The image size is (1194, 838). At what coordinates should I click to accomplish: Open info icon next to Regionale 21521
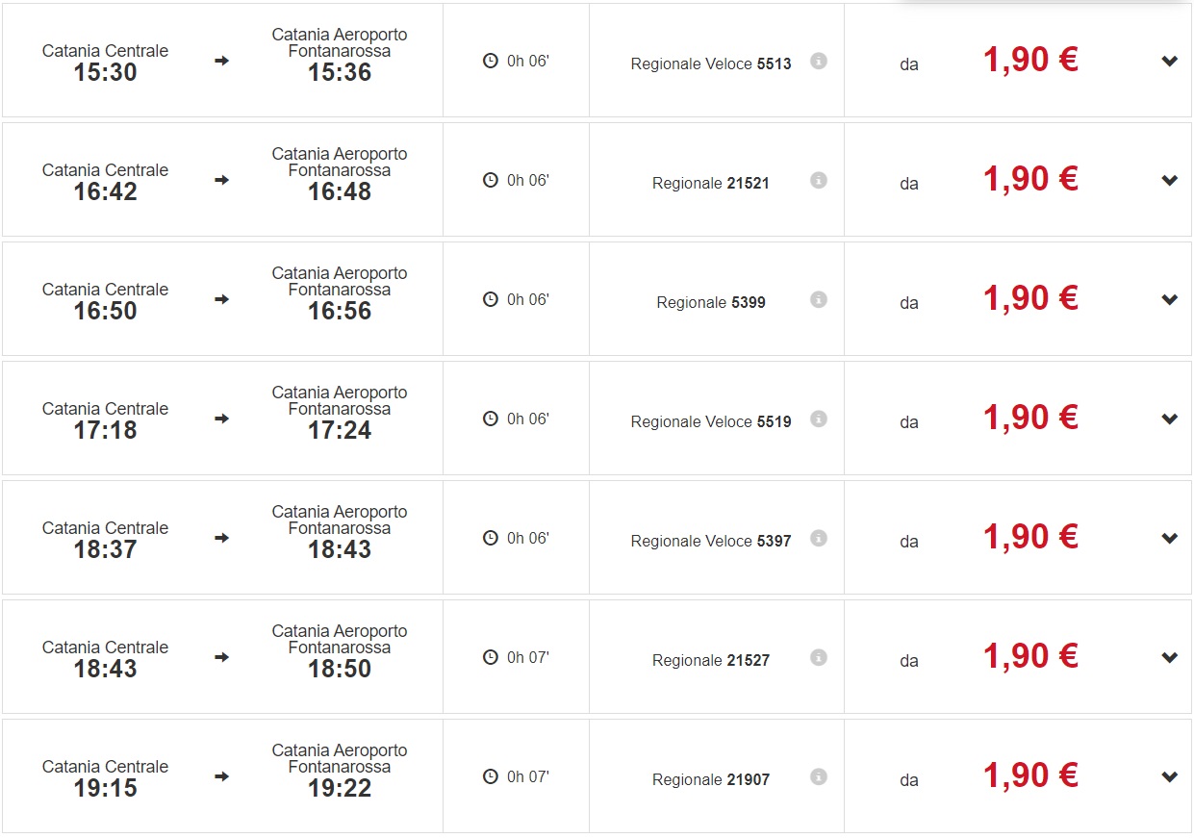(818, 180)
